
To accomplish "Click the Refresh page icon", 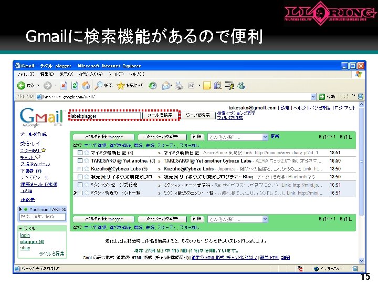I will (x=75, y=86).
